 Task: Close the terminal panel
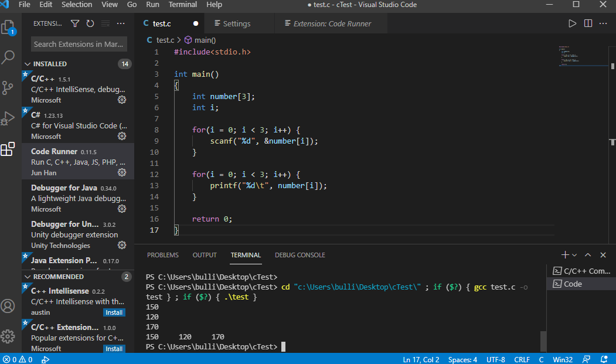pyautogui.click(x=603, y=255)
